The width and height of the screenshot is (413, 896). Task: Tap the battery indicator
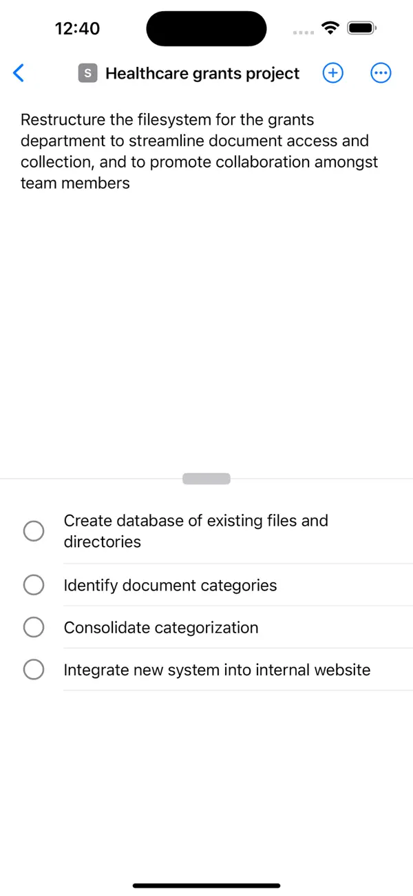361,28
